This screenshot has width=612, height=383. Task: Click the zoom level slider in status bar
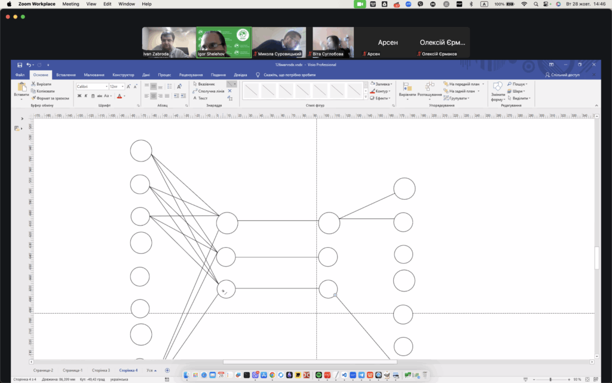(x=550, y=379)
